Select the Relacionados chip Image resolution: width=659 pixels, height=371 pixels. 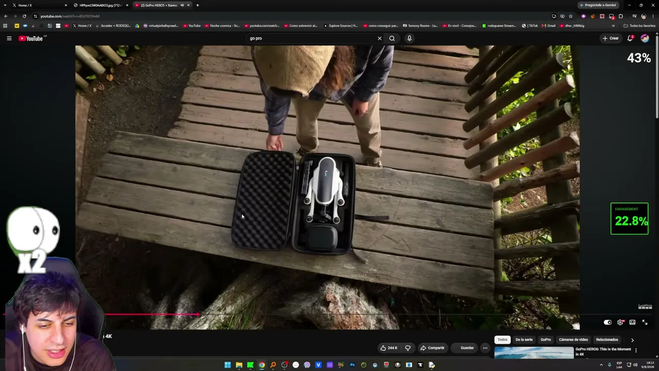tap(607, 340)
